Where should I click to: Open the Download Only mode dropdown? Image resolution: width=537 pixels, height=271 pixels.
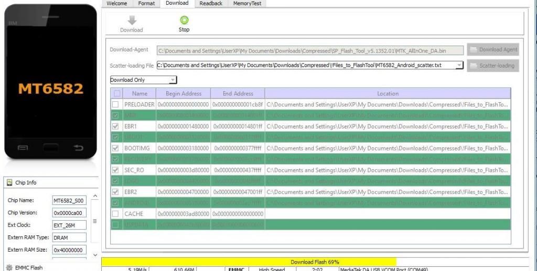click(173, 80)
